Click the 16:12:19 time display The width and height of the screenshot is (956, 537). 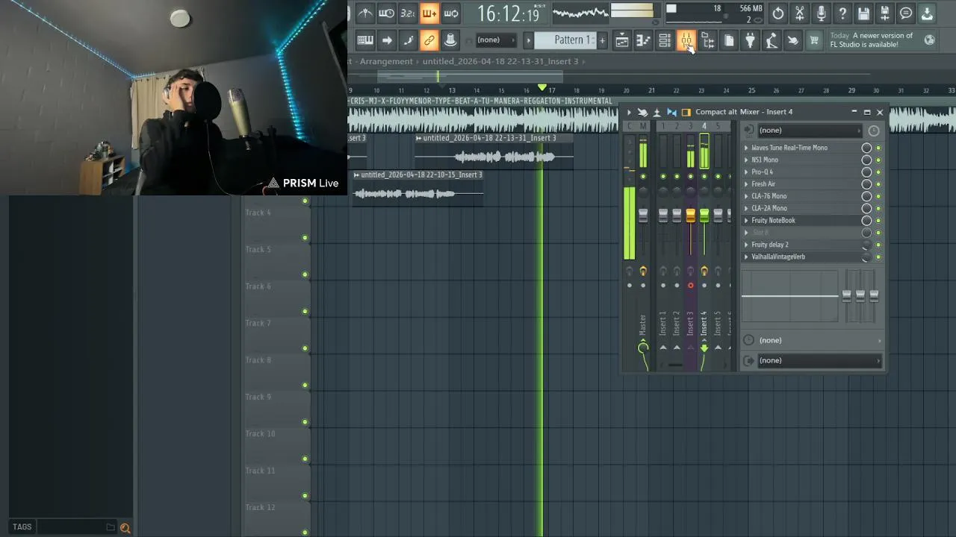click(x=508, y=13)
